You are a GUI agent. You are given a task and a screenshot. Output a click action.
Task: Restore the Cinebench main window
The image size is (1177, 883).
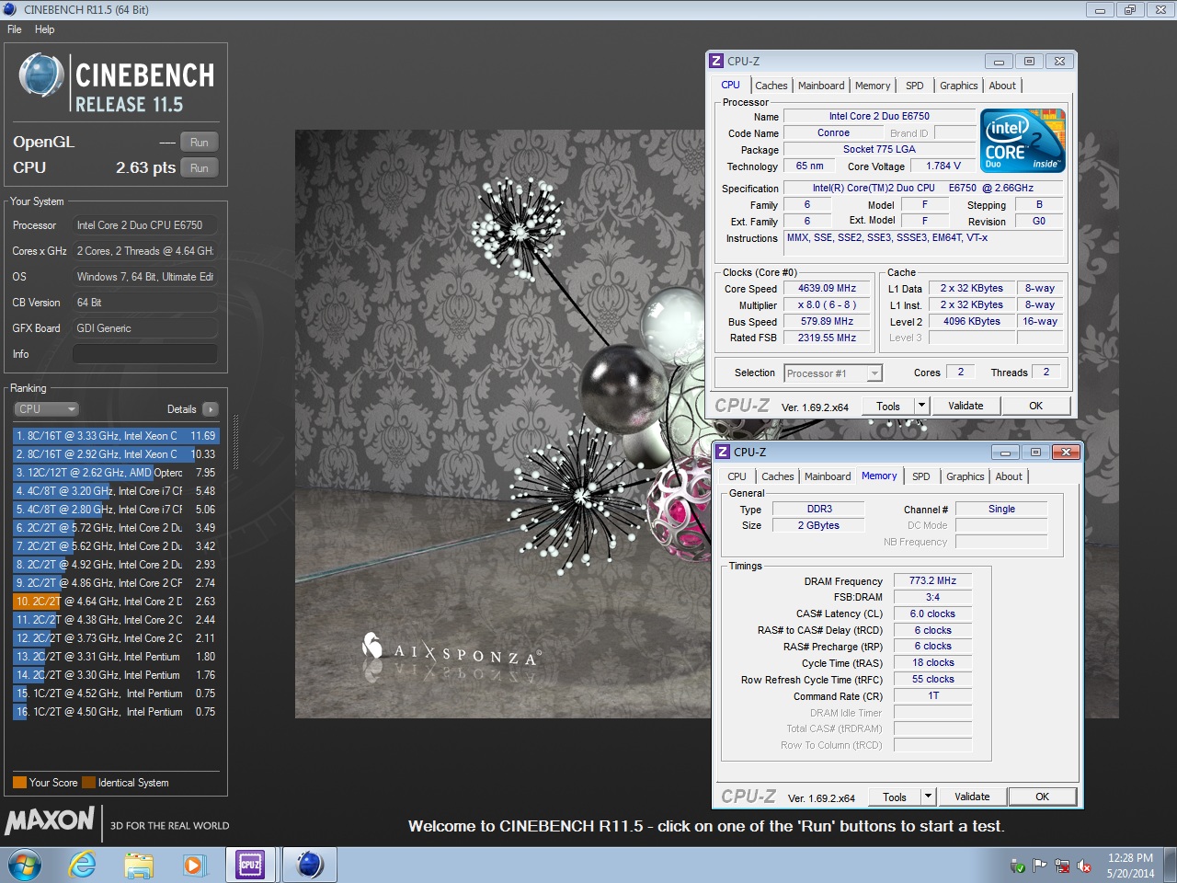pyautogui.click(x=1130, y=10)
